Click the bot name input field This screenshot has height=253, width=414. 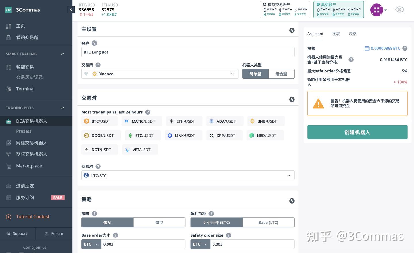click(188, 52)
